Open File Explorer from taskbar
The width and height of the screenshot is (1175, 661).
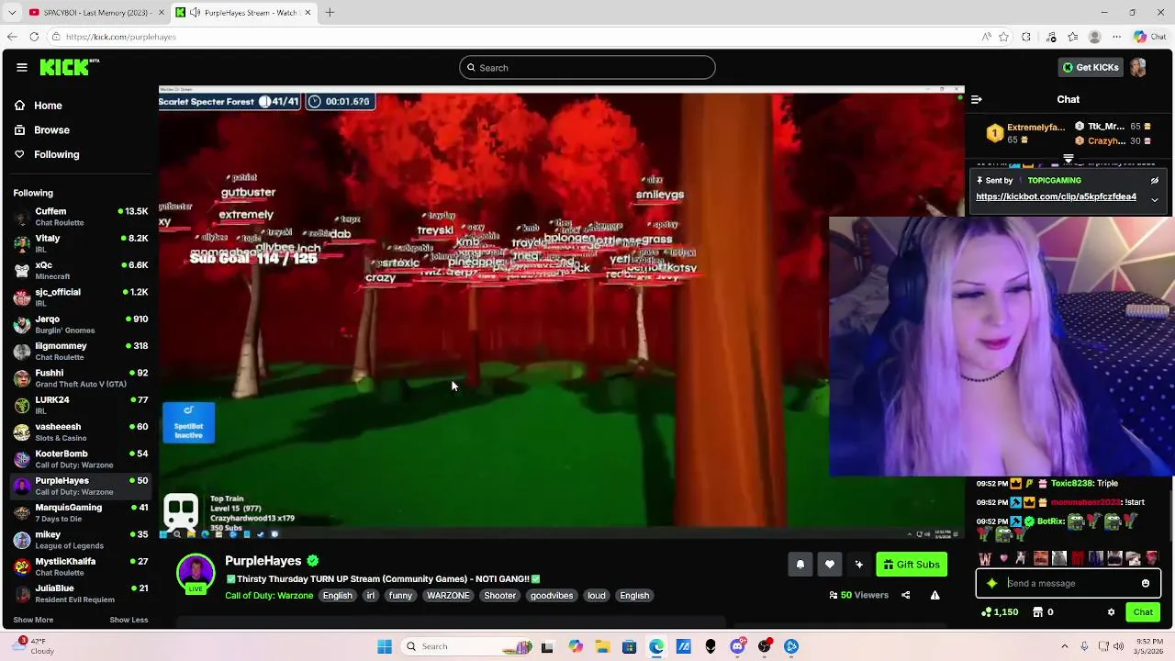tap(603, 646)
